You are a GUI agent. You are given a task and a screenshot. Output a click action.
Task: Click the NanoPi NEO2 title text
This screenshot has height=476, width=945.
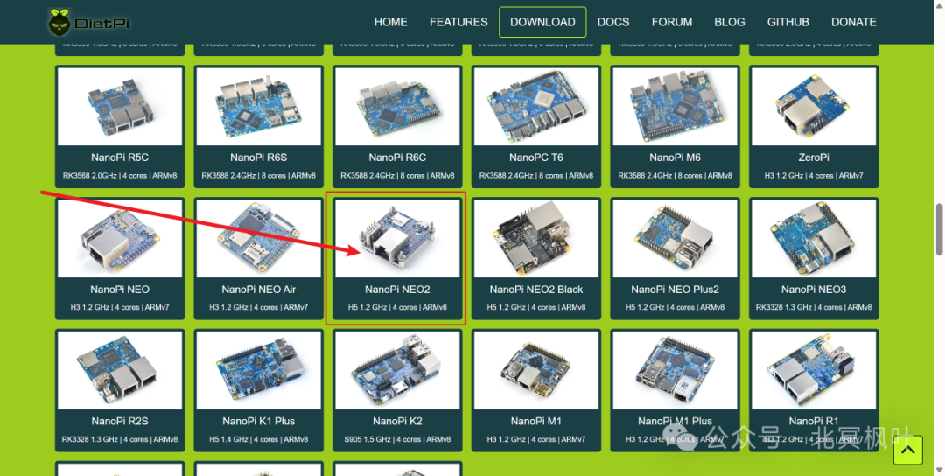[x=397, y=290]
